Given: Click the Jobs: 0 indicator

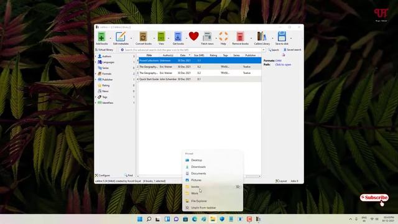Looking at the screenshot, I should 294,181.
